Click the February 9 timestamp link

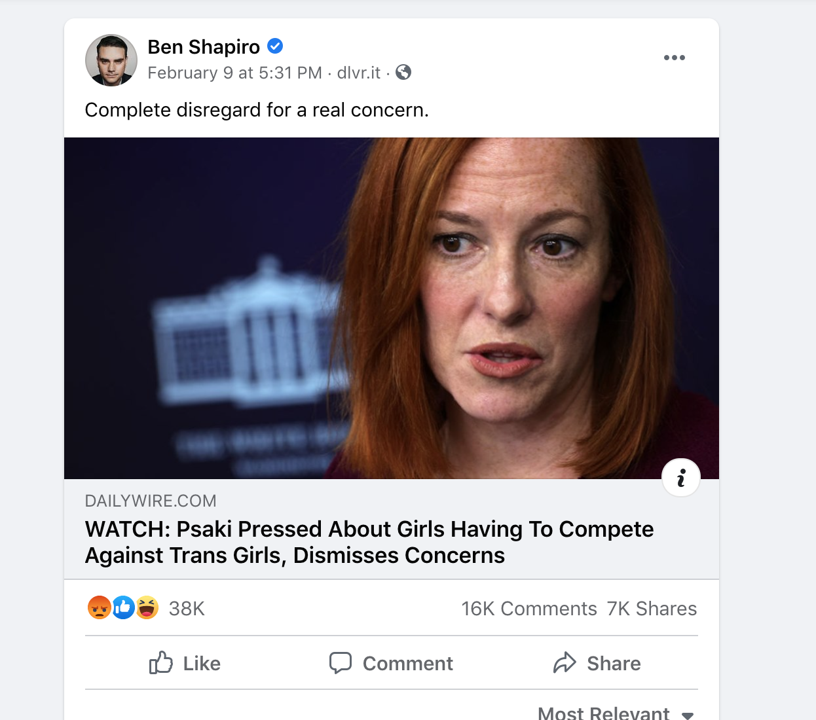234,73
